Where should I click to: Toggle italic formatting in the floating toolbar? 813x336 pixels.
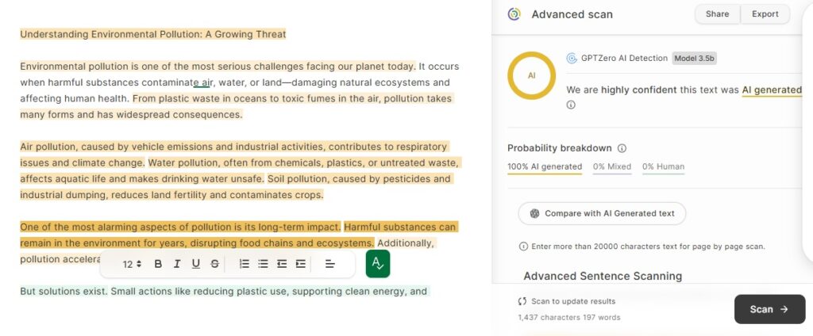[177, 264]
